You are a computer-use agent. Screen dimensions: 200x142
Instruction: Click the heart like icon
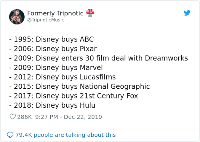point(12,117)
